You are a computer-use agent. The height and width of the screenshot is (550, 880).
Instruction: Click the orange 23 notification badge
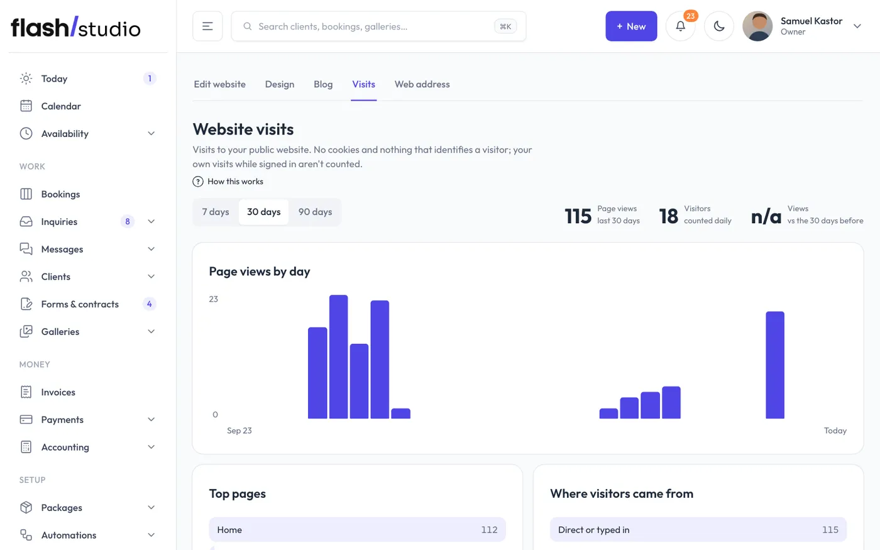(690, 16)
